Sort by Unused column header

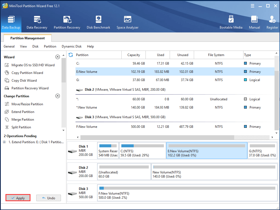tap(182, 55)
